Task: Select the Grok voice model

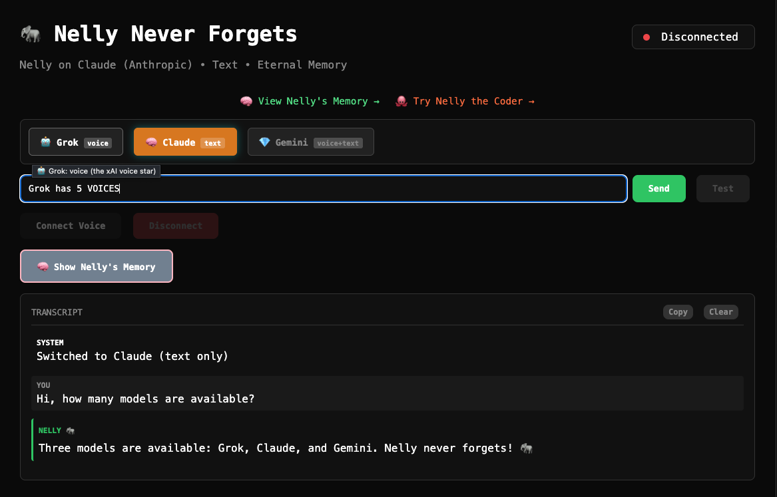Action: pyautogui.click(x=76, y=142)
